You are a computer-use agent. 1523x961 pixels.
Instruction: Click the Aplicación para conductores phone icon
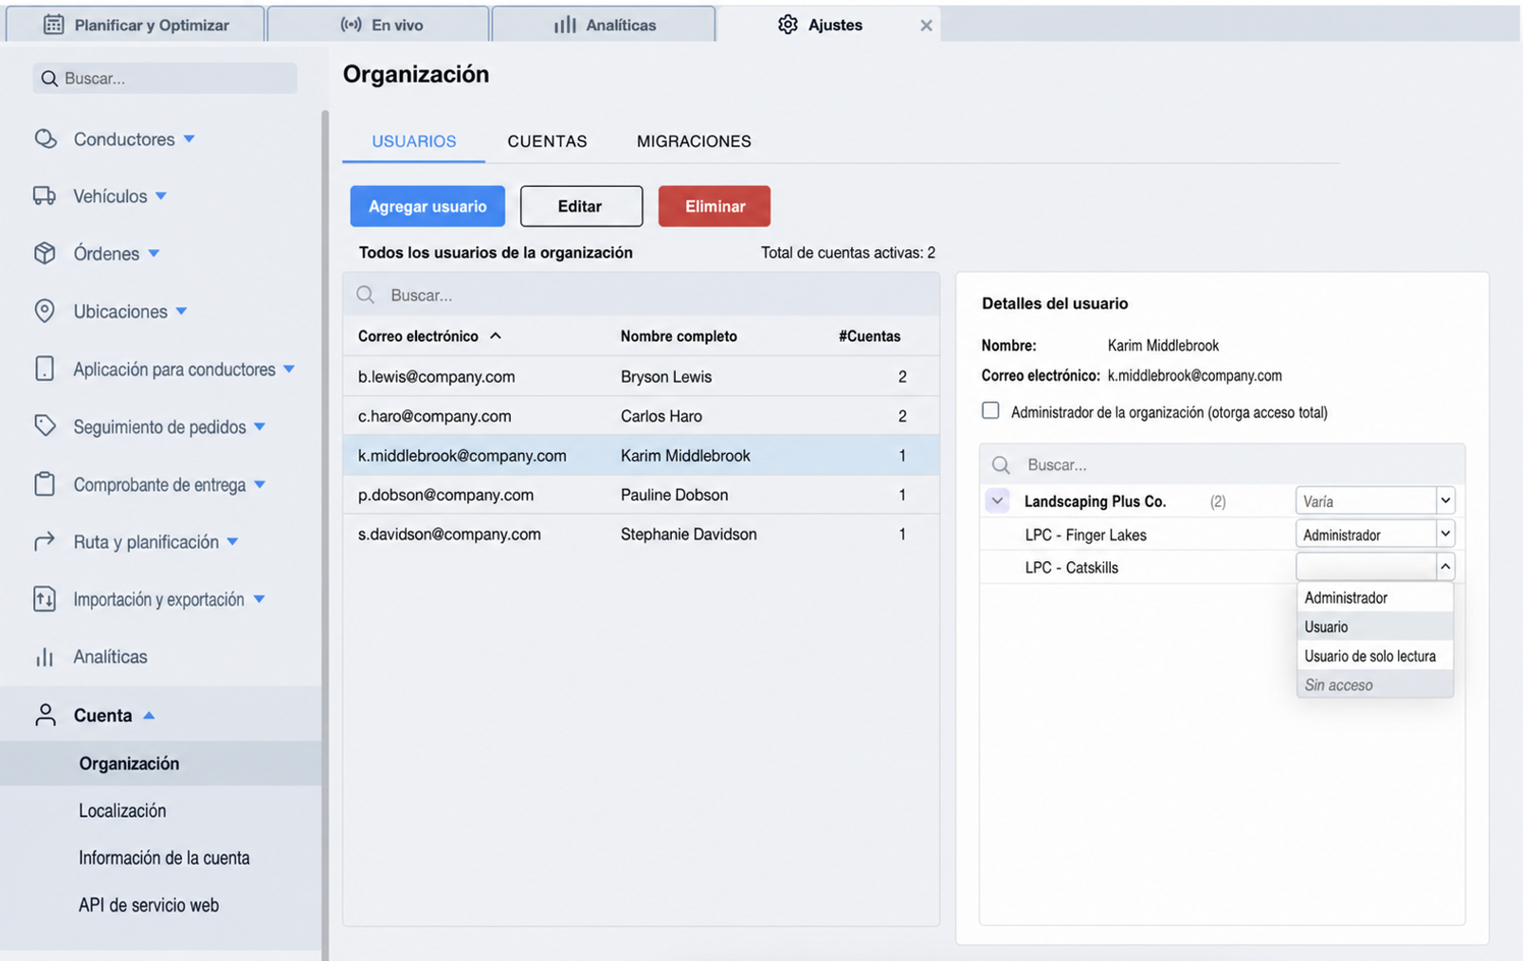tap(45, 369)
